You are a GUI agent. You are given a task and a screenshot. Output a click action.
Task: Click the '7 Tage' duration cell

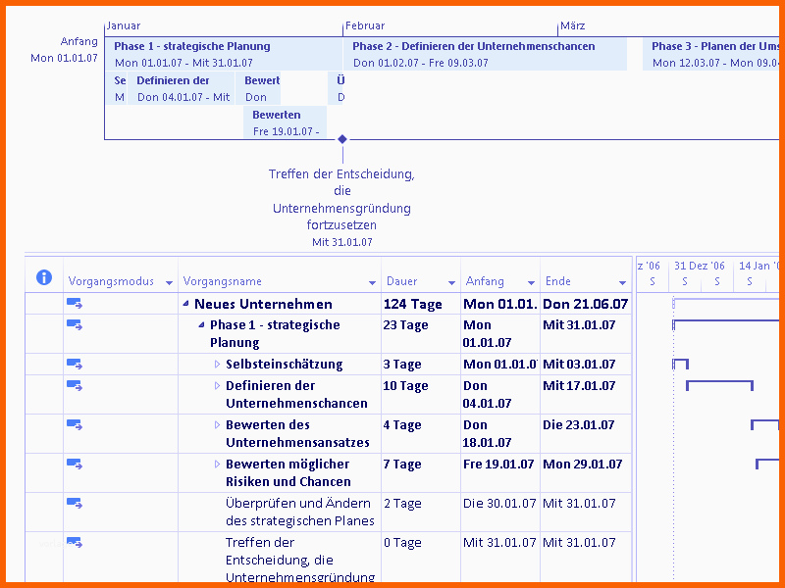(421, 472)
